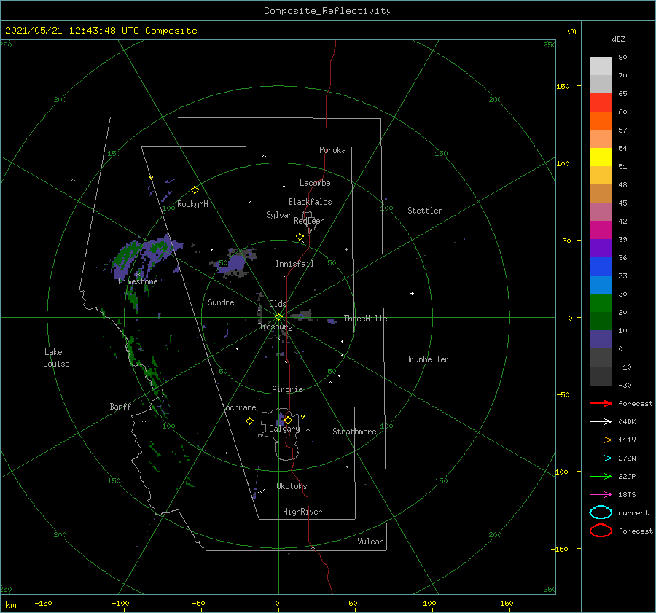
Task: Click the RockyMH label
Action: point(192,204)
